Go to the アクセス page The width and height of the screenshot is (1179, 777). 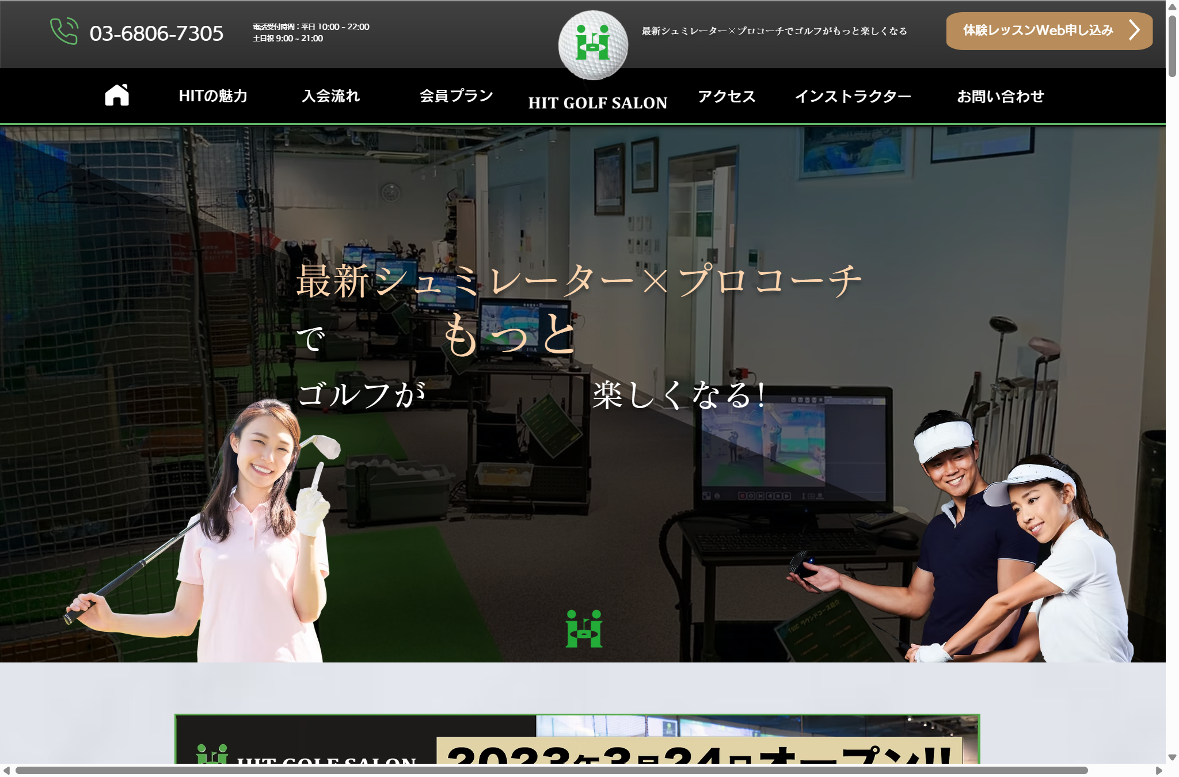727,96
